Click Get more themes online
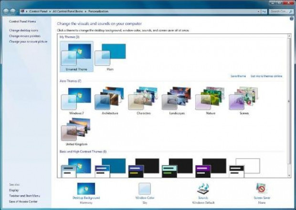This screenshot has height=210, width=296. point(266,76)
